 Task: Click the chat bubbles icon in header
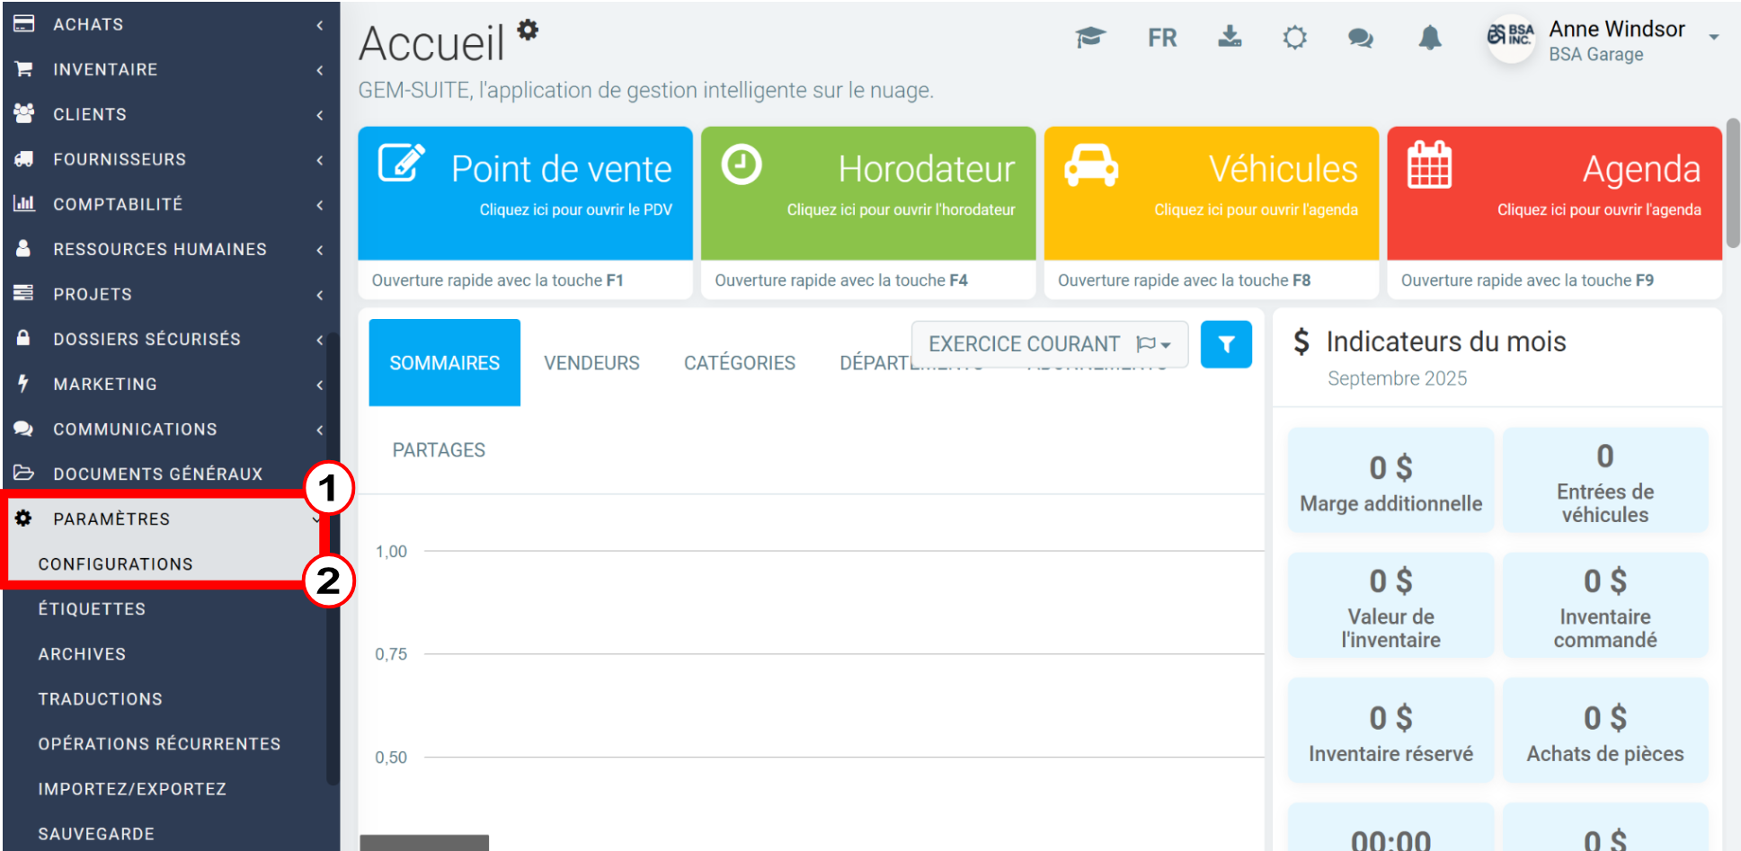click(x=1361, y=38)
